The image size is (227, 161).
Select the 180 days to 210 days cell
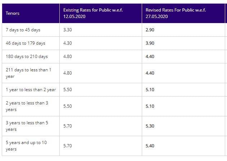[x=27, y=57]
